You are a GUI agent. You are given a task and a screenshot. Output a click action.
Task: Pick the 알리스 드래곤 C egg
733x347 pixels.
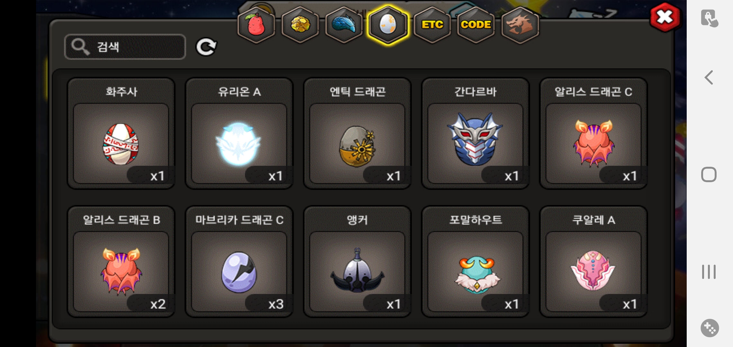click(x=593, y=133)
